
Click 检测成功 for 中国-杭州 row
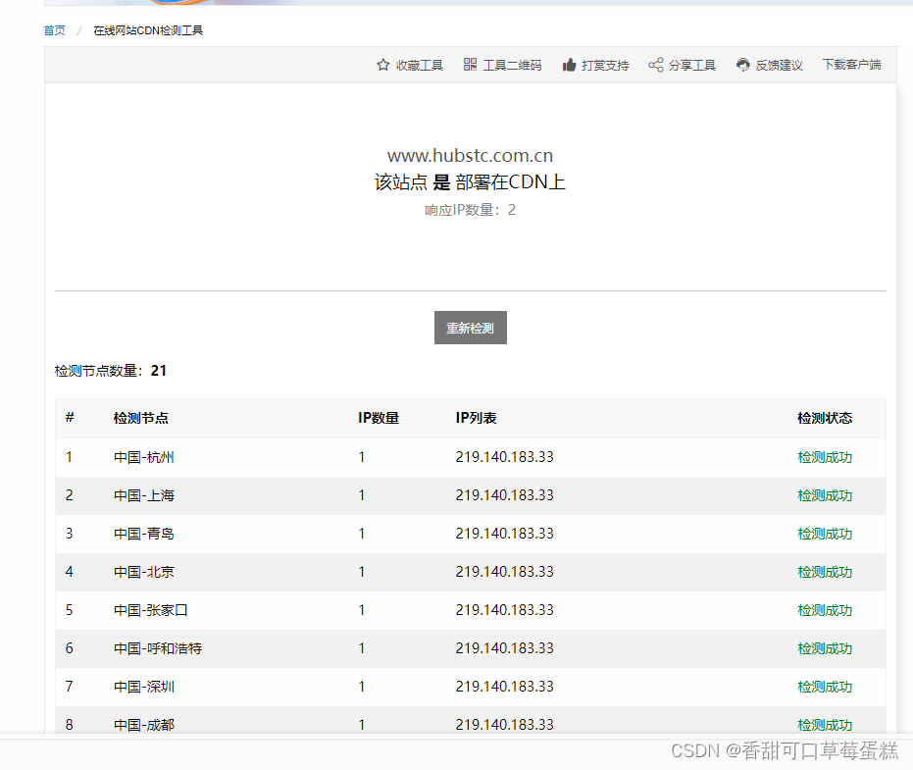[826, 457]
